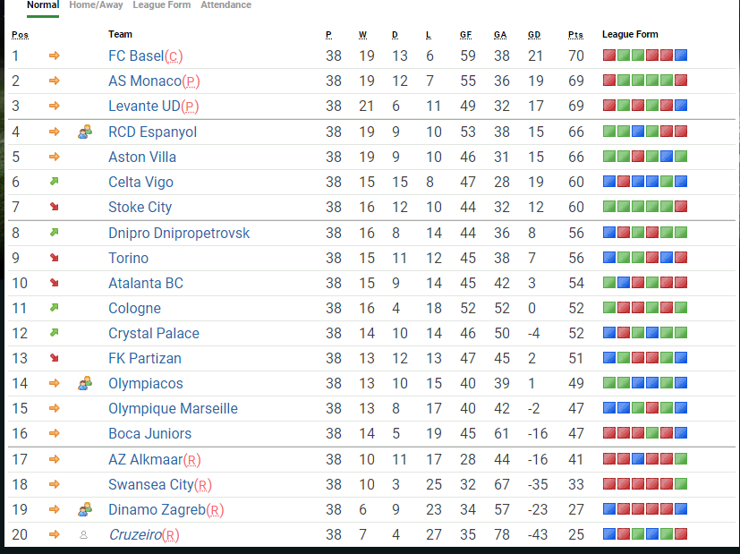Sort the table by Pts column

pyautogui.click(x=575, y=35)
